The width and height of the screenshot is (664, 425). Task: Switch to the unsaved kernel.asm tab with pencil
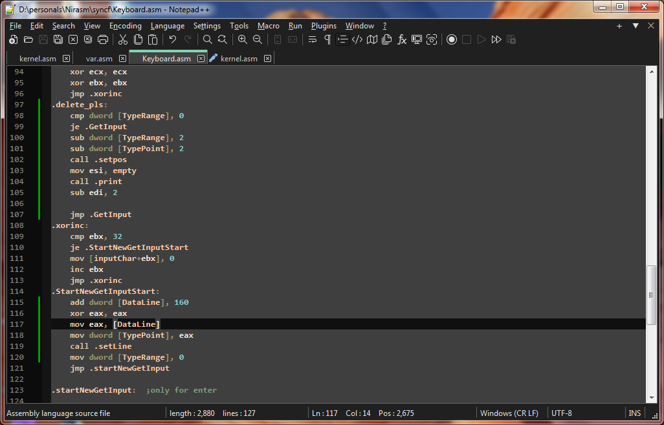[239, 59]
